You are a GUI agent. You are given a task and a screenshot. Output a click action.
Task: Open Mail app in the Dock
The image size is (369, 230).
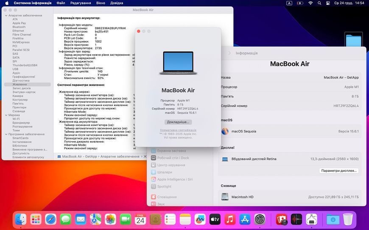click(x=81, y=220)
